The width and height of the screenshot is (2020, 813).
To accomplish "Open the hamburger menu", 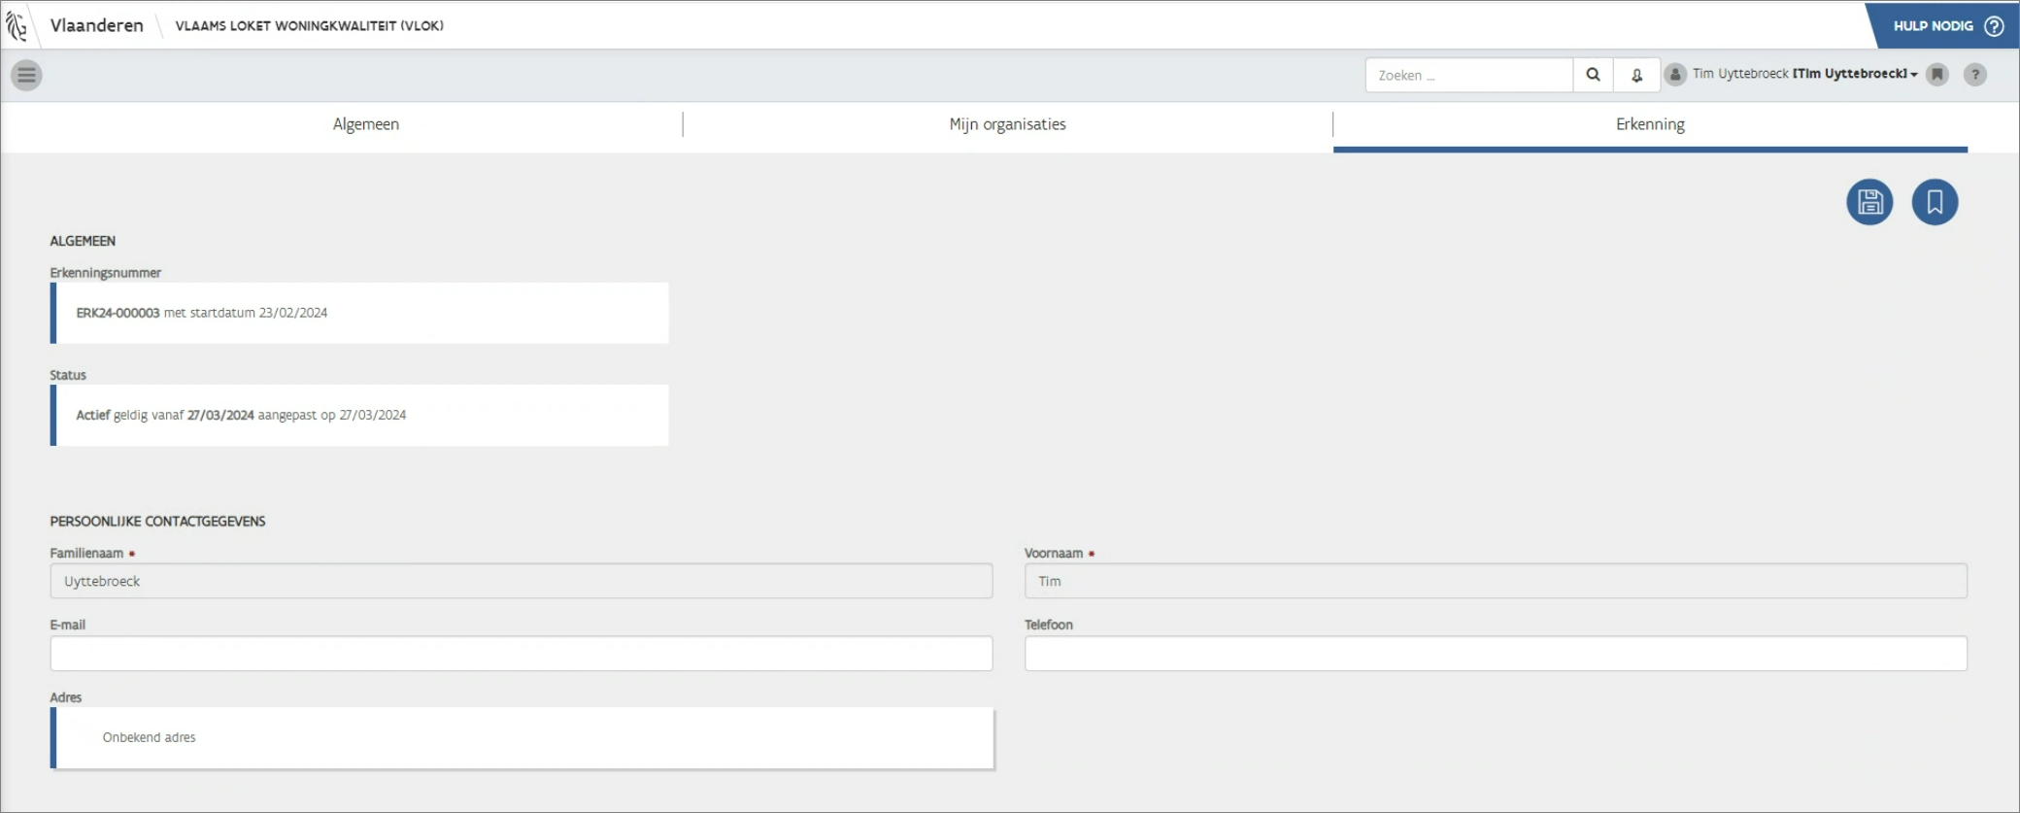I will pyautogui.click(x=26, y=75).
